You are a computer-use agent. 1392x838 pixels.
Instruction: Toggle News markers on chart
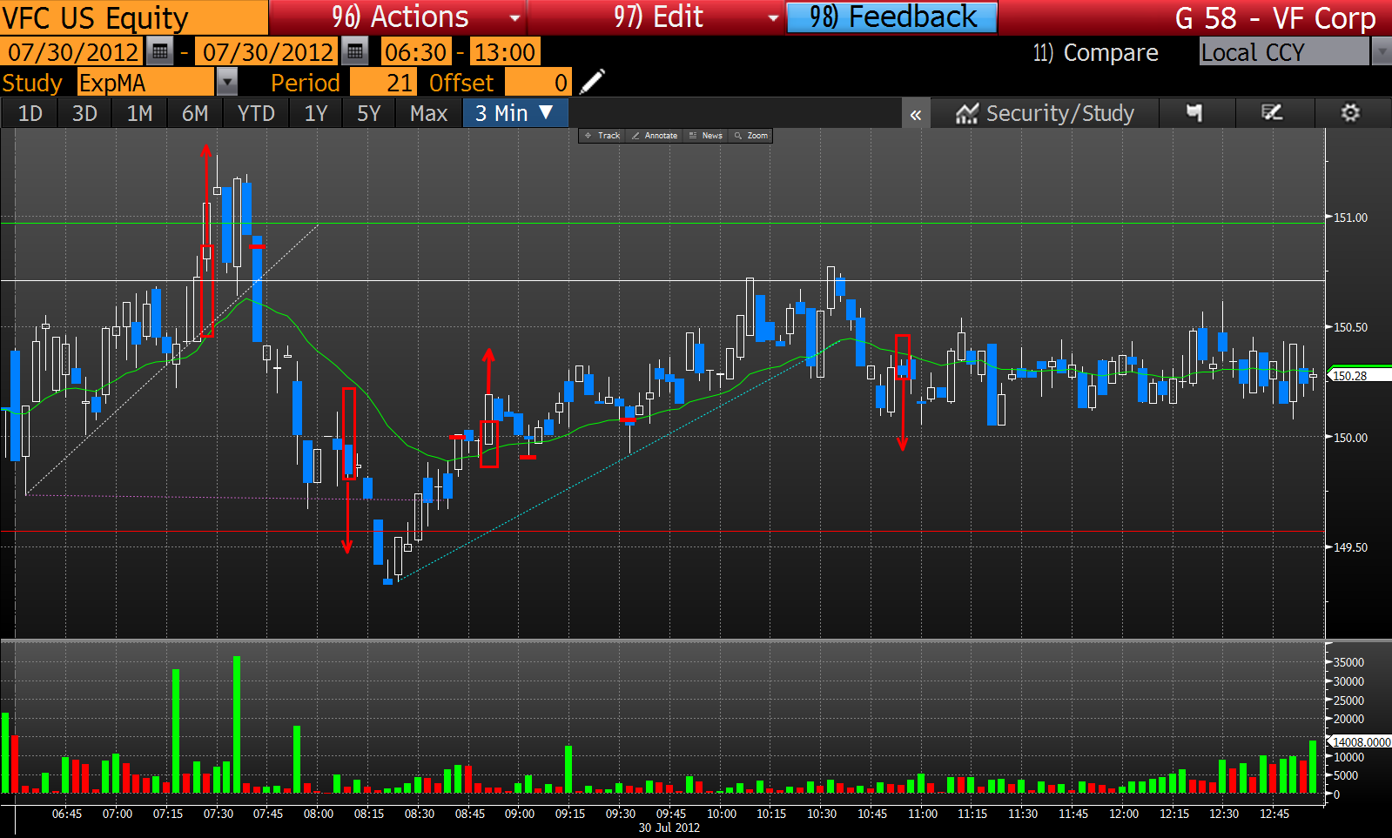[x=706, y=136]
